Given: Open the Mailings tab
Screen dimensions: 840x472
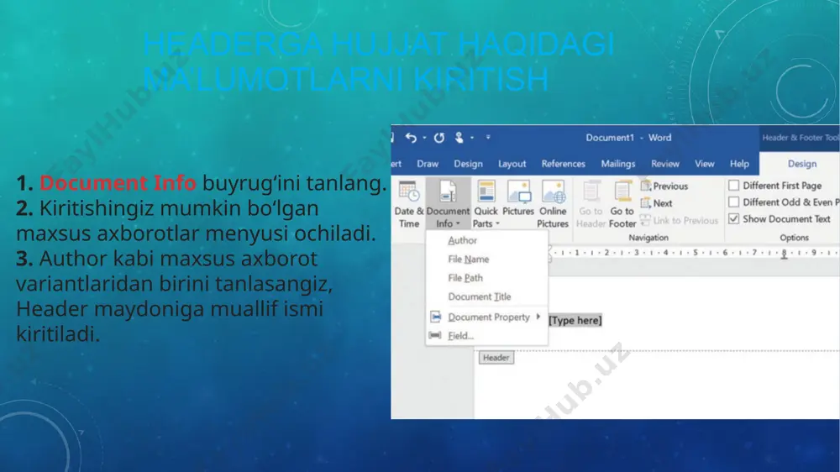Looking at the screenshot, I should pos(617,164).
